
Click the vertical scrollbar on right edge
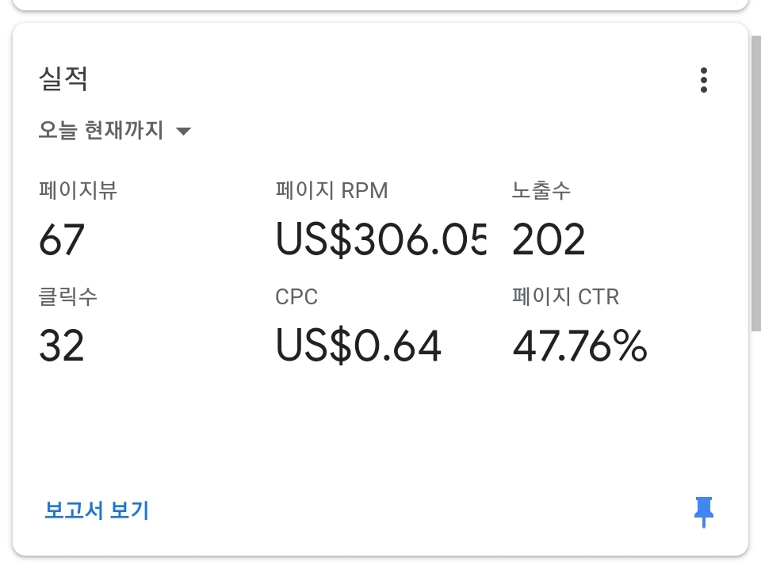click(x=755, y=182)
